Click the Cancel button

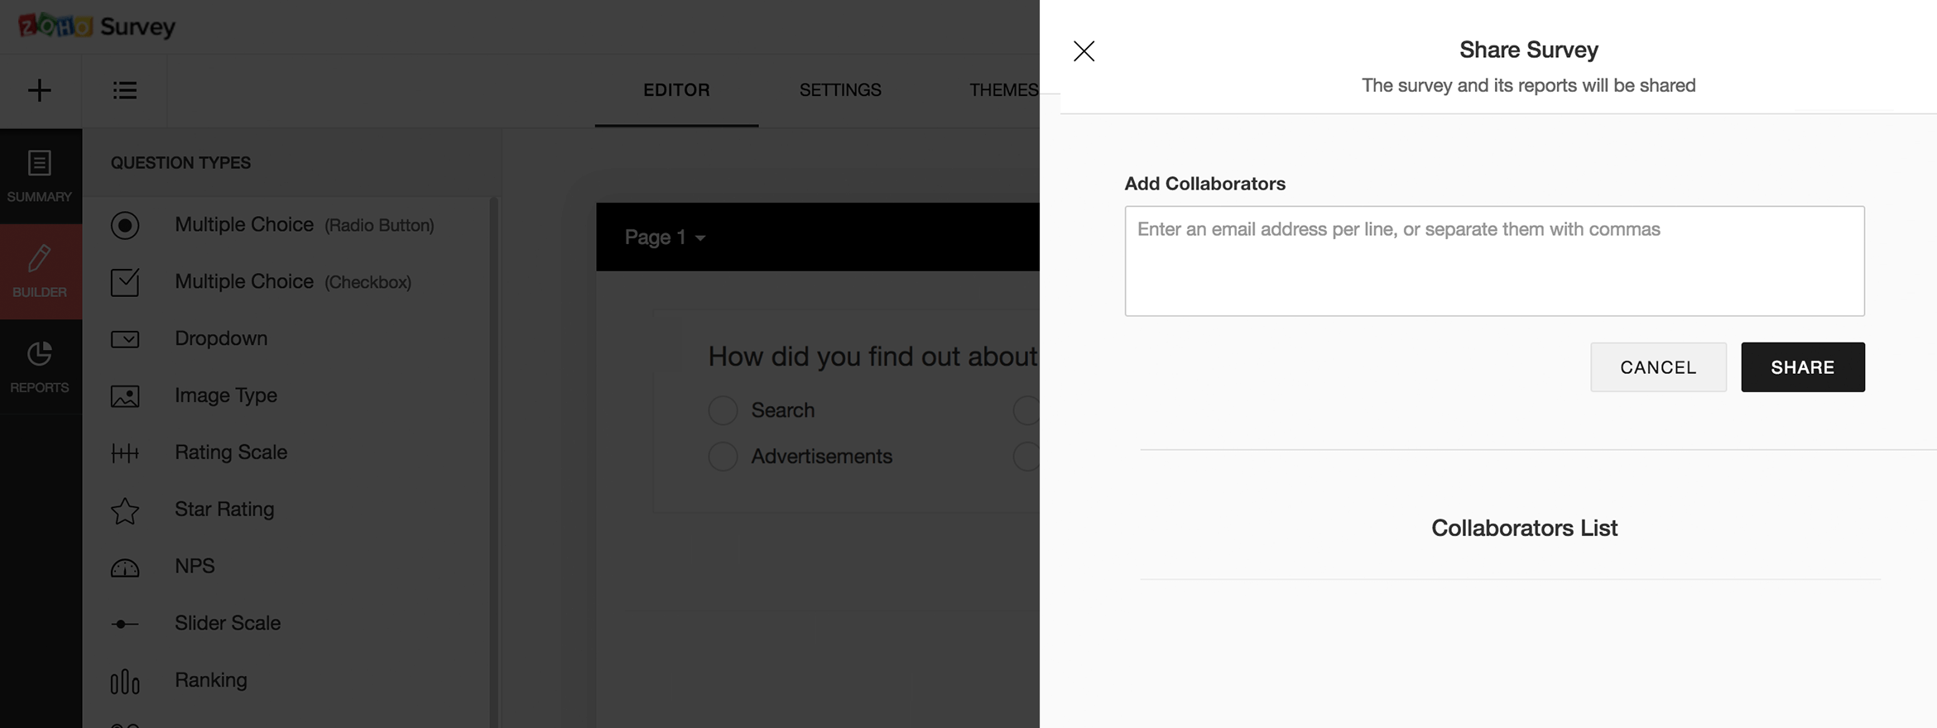(x=1658, y=367)
